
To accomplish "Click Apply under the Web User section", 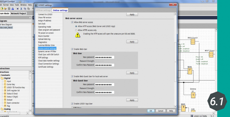I will tap(132, 73).
